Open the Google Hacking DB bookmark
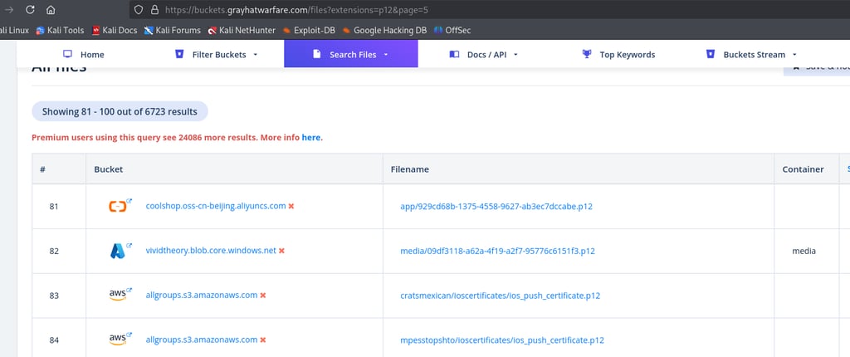This screenshot has height=357, width=850. coord(383,31)
